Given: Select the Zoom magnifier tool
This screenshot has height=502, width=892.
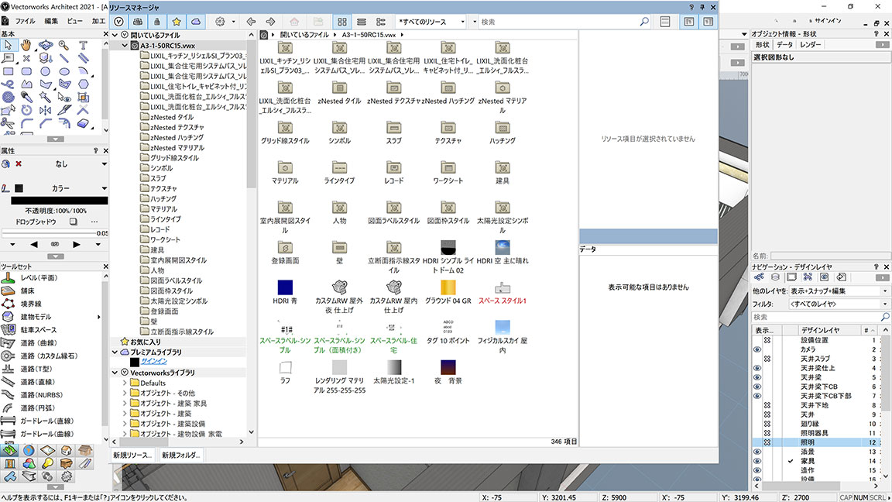Looking at the screenshot, I should 64,45.
